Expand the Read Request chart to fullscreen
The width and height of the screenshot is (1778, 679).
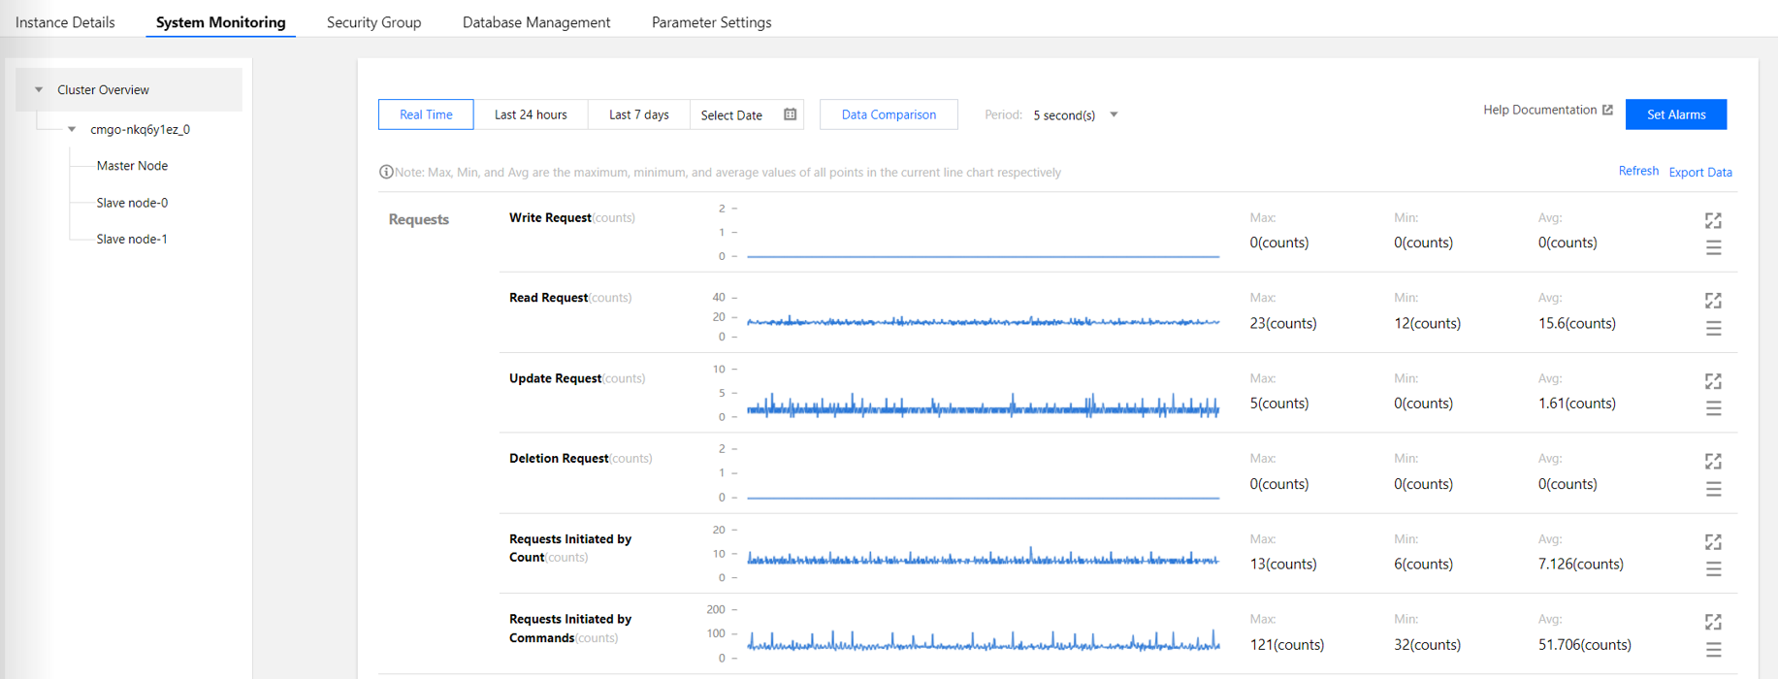pos(1713,301)
